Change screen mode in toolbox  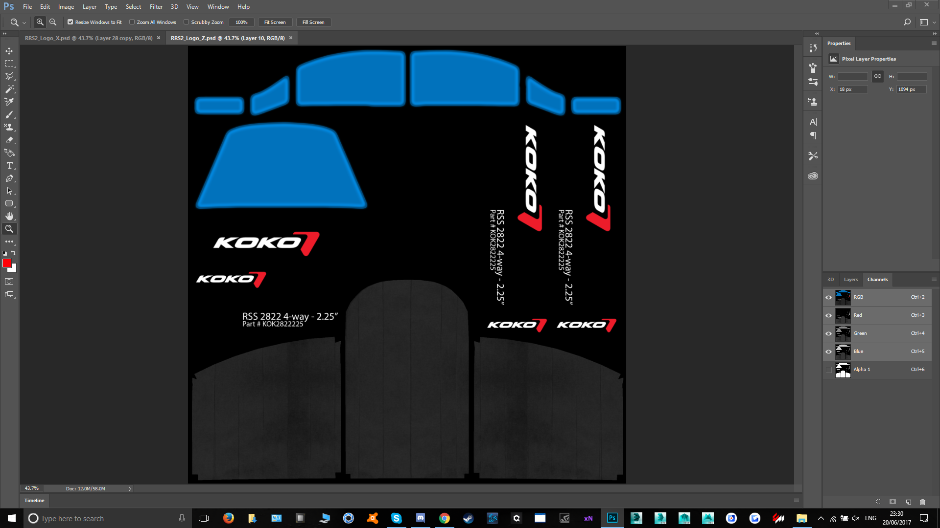[x=9, y=294]
